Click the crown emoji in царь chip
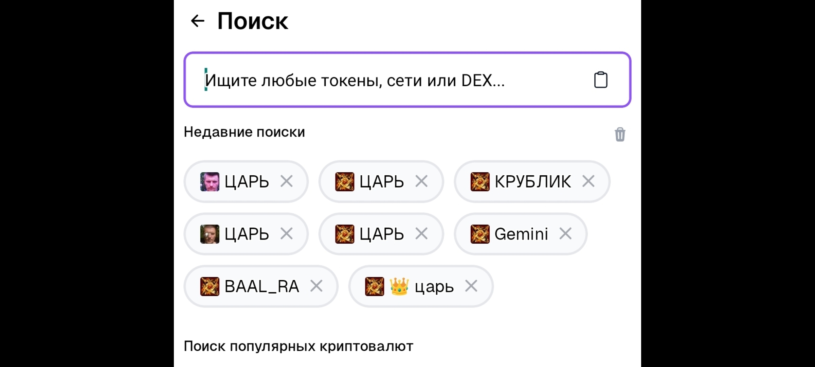The height and width of the screenshot is (367, 815). 399,286
